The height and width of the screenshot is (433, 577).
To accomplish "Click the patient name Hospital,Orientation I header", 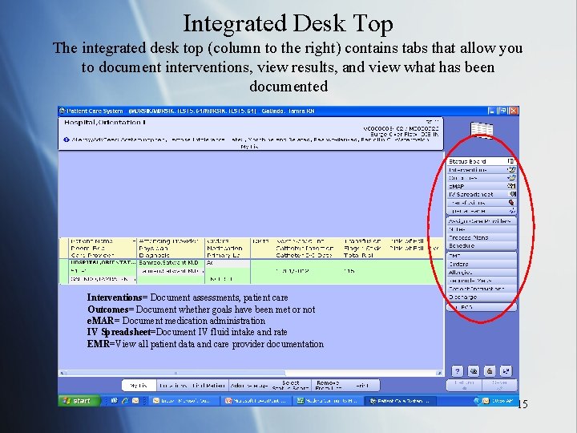I will point(105,122).
